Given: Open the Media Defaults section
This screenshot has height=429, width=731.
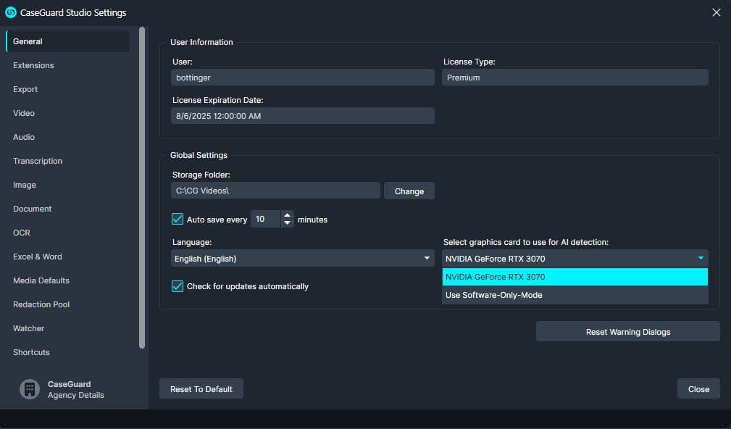Looking at the screenshot, I should click(41, 280).
